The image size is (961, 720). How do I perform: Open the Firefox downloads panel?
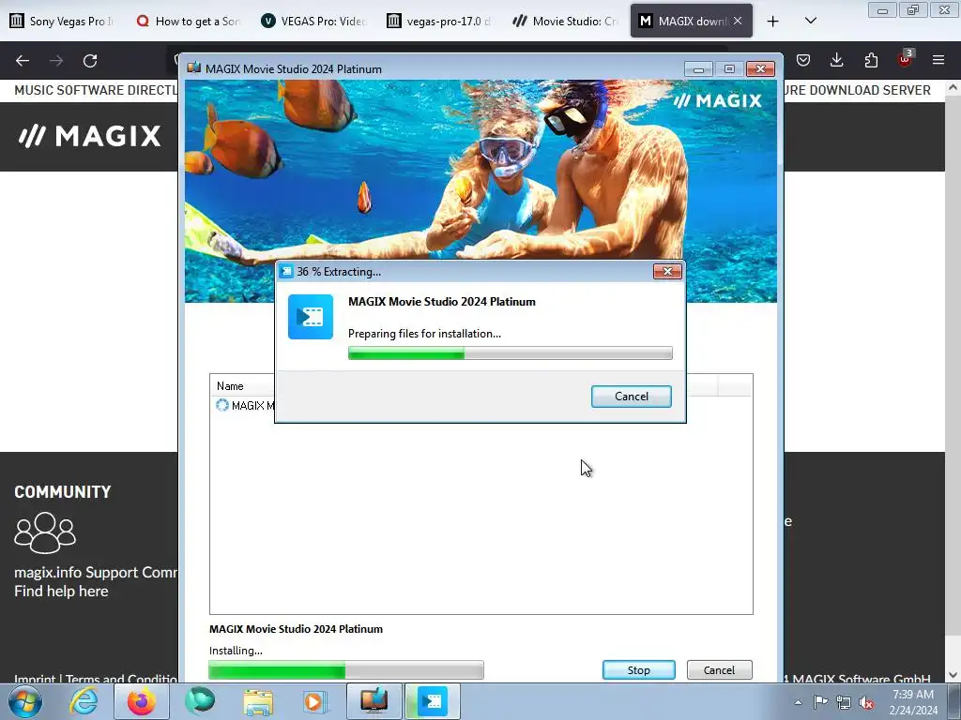[836, 60]
